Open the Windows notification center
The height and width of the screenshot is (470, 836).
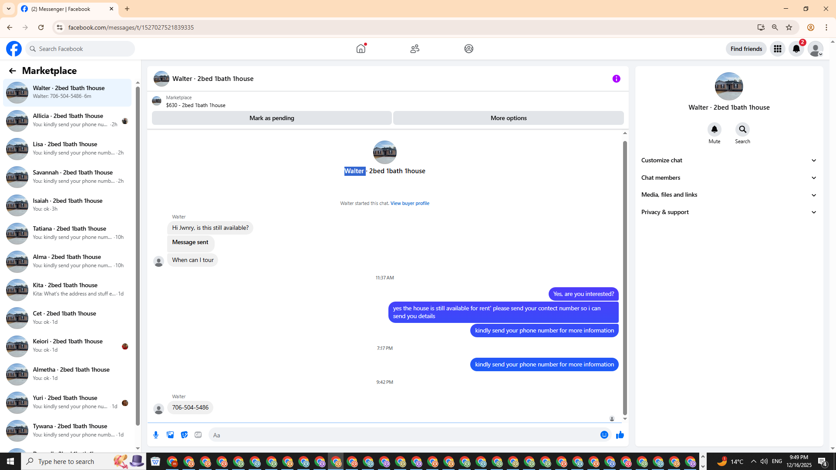823,461
